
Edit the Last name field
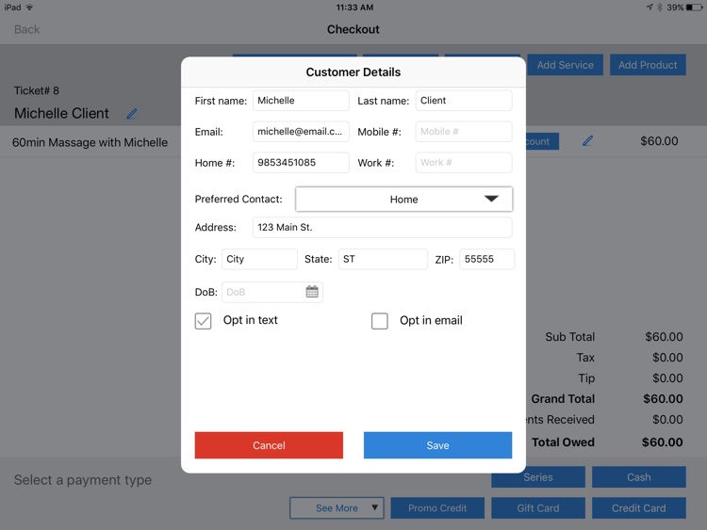(464, 101)
